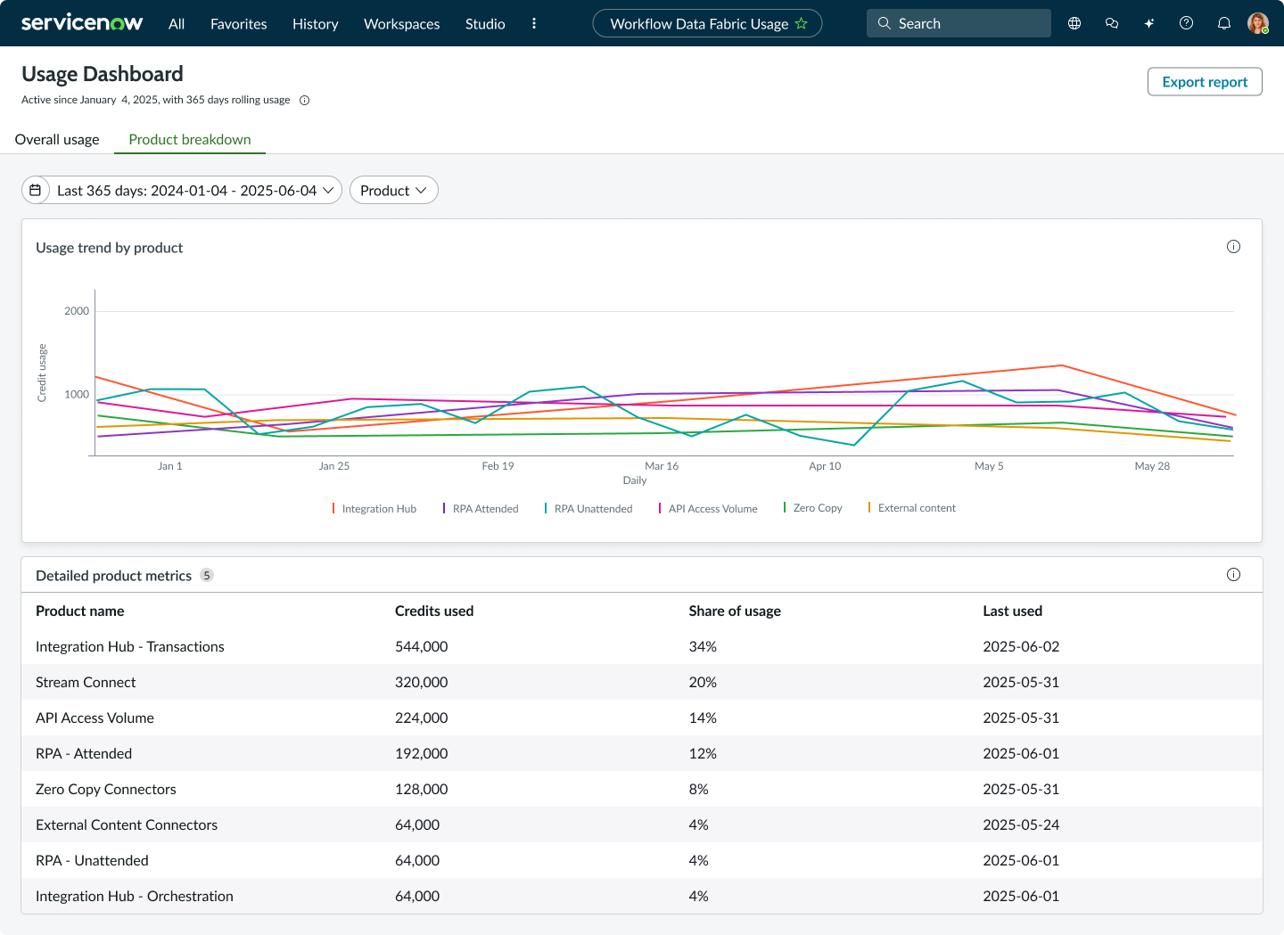Open the notifications bell icon
The image size is (1284, 935).
click(x=1224, y=24)
